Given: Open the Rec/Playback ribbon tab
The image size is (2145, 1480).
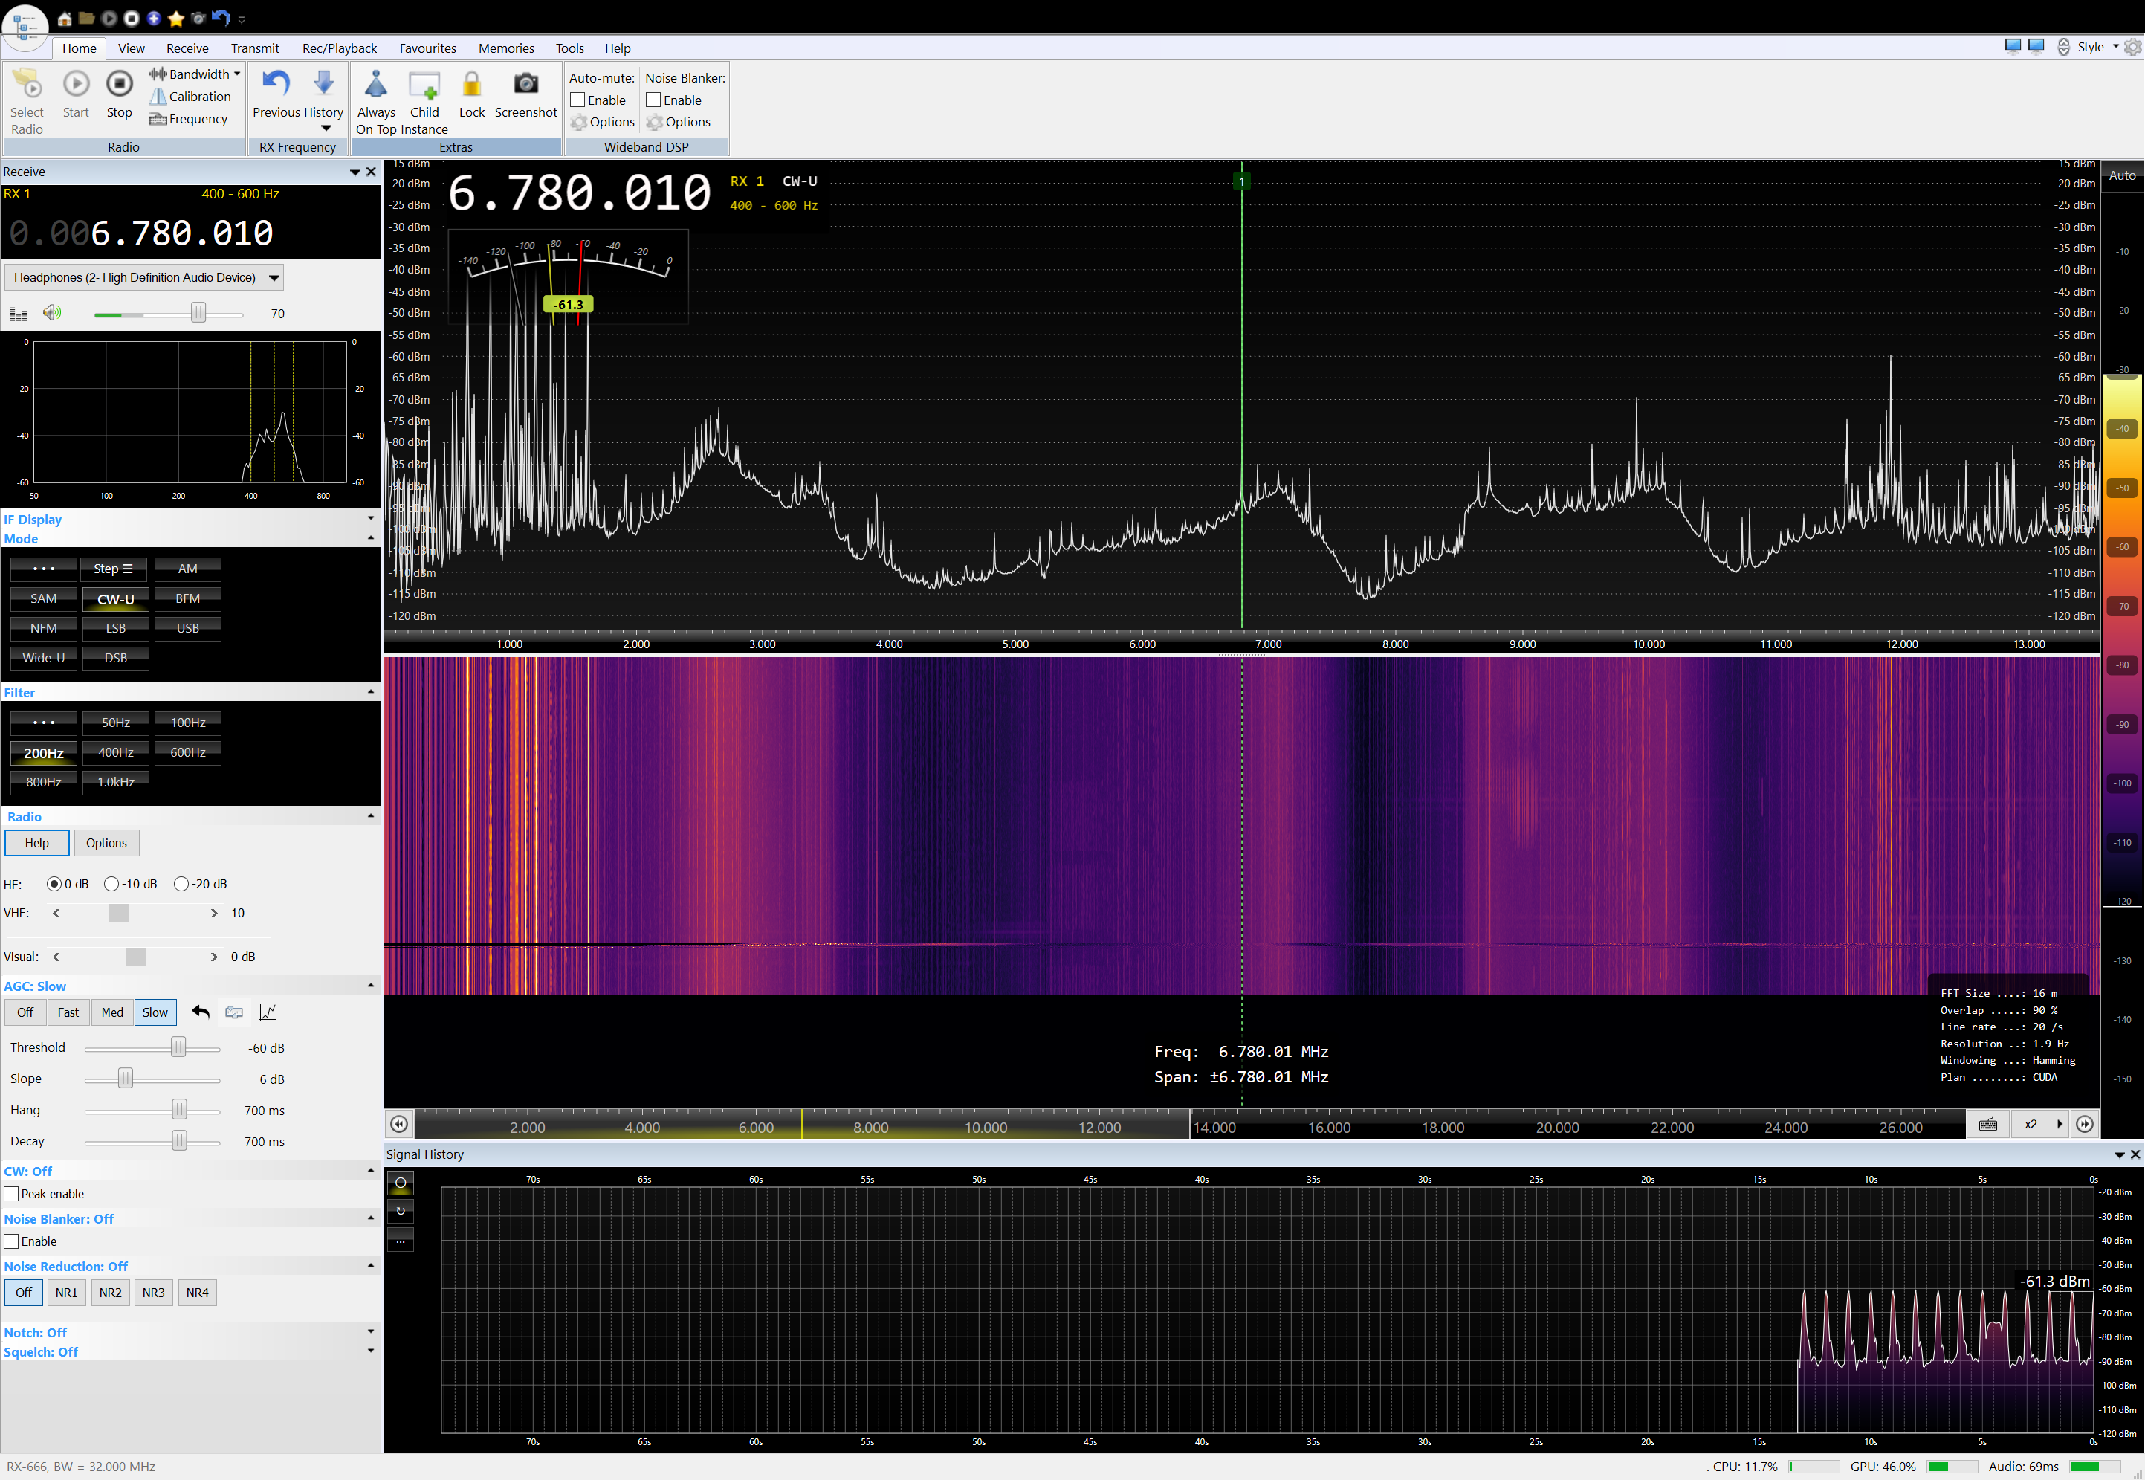Looking at the screenshot, I should (339, 48).
